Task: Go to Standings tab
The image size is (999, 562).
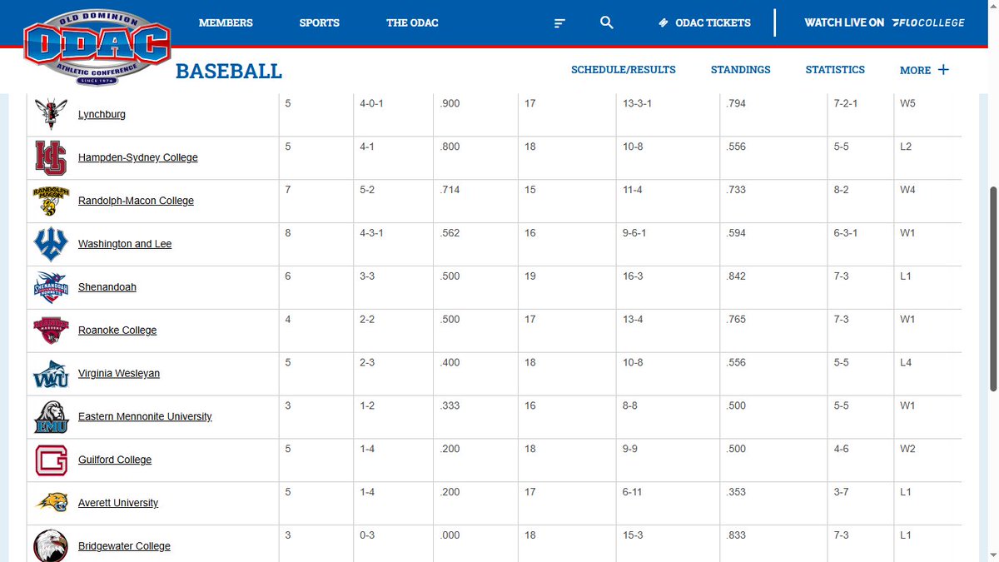Action: (741, 70)
